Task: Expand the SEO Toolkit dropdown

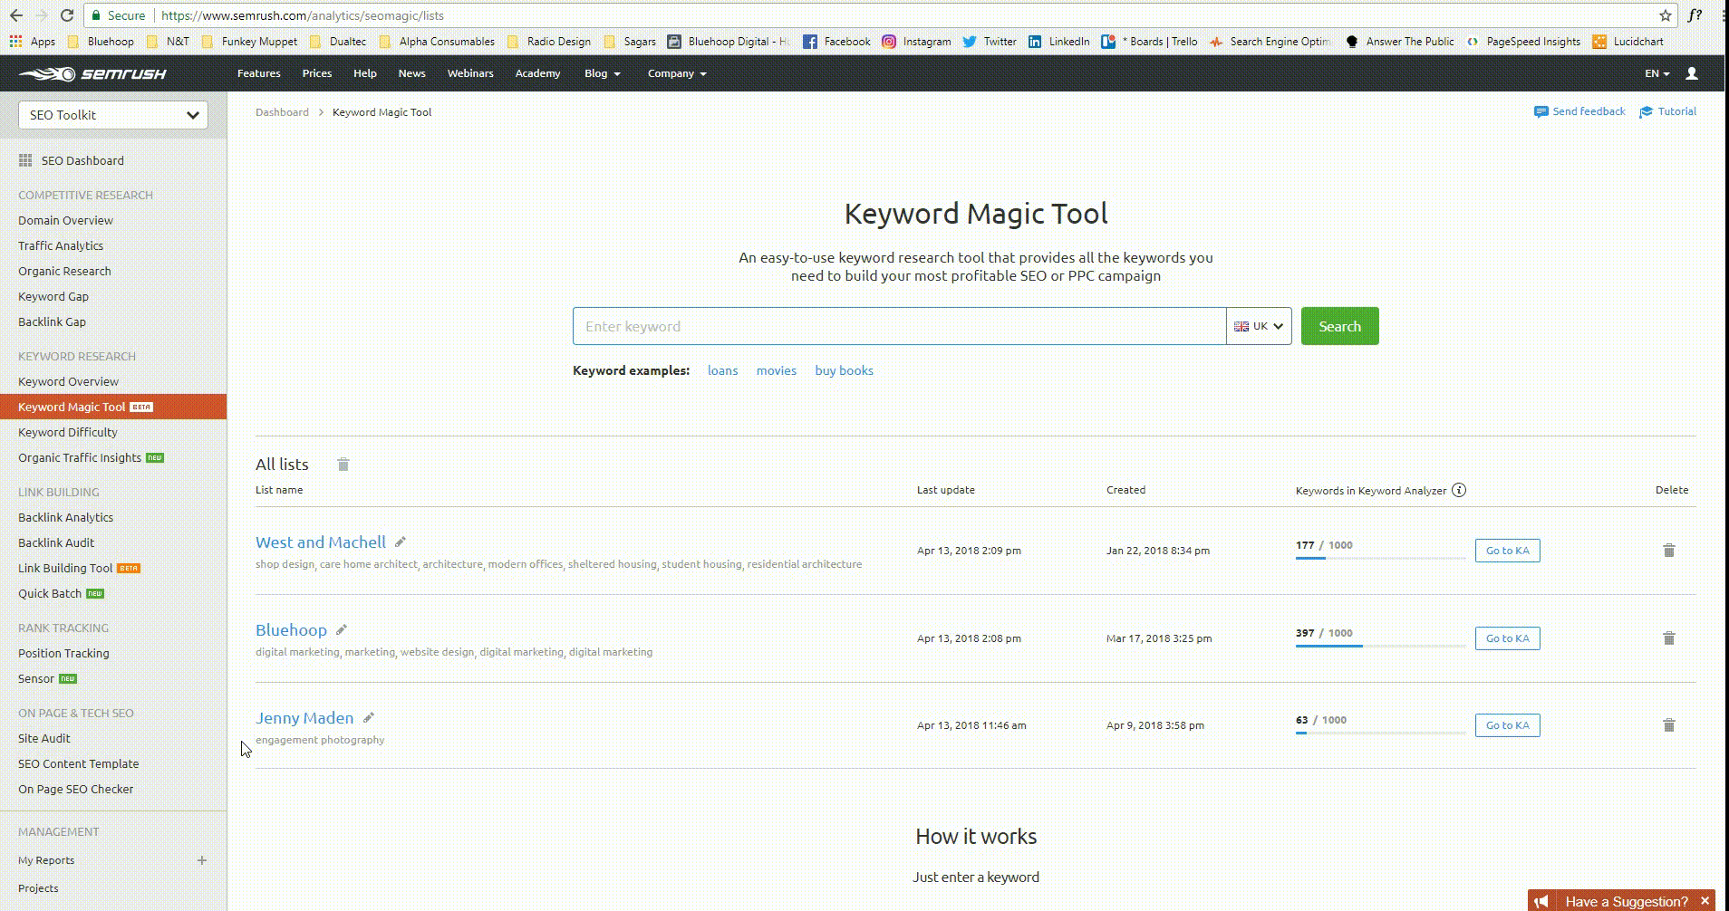Action: (x=113, y=115)
